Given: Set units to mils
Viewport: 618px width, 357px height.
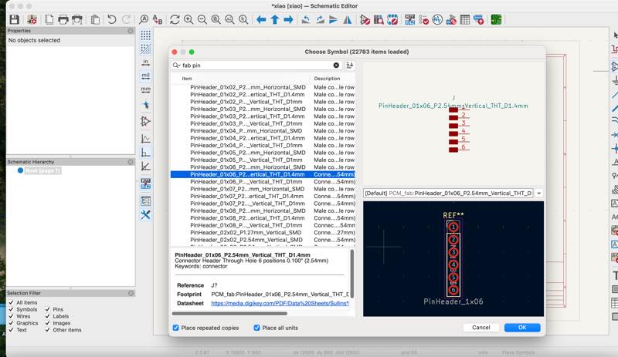Looking at the screenshot, I should [x=145, y=76].
